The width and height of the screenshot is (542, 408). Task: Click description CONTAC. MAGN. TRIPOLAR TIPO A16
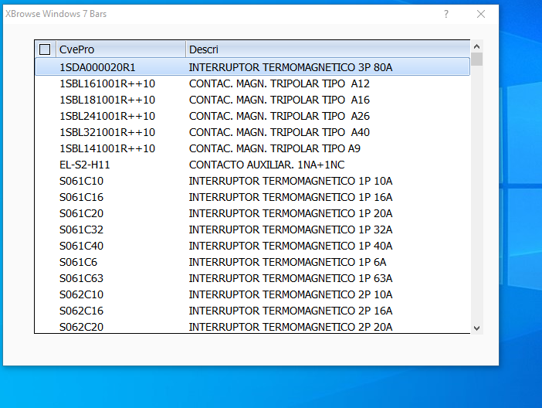[x=279, y=100]
